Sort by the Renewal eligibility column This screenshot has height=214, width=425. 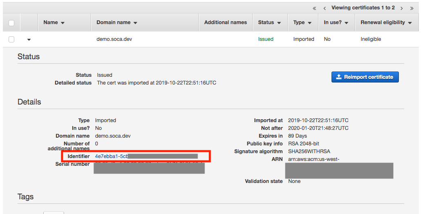pos(386,22)
